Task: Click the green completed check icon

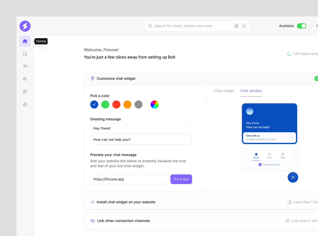Action: (x=316, y=79)
